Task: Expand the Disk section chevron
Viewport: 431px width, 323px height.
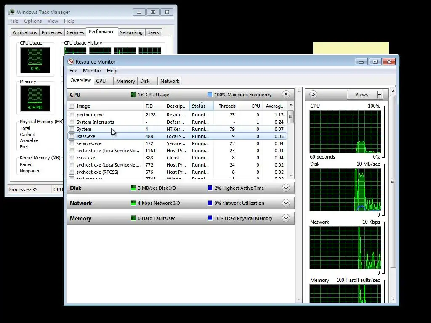Action: [x=286, y=188]
